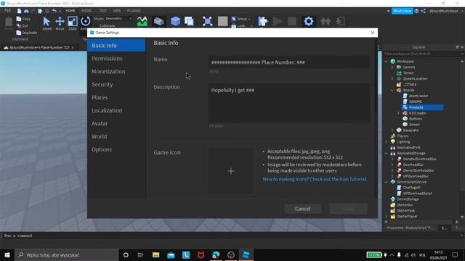Screen dimensions: 465x261
Task: Click into the Description text area
Action: (x=289, y=103)
